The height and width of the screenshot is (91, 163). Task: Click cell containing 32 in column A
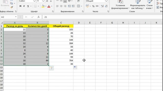(15, 43)
